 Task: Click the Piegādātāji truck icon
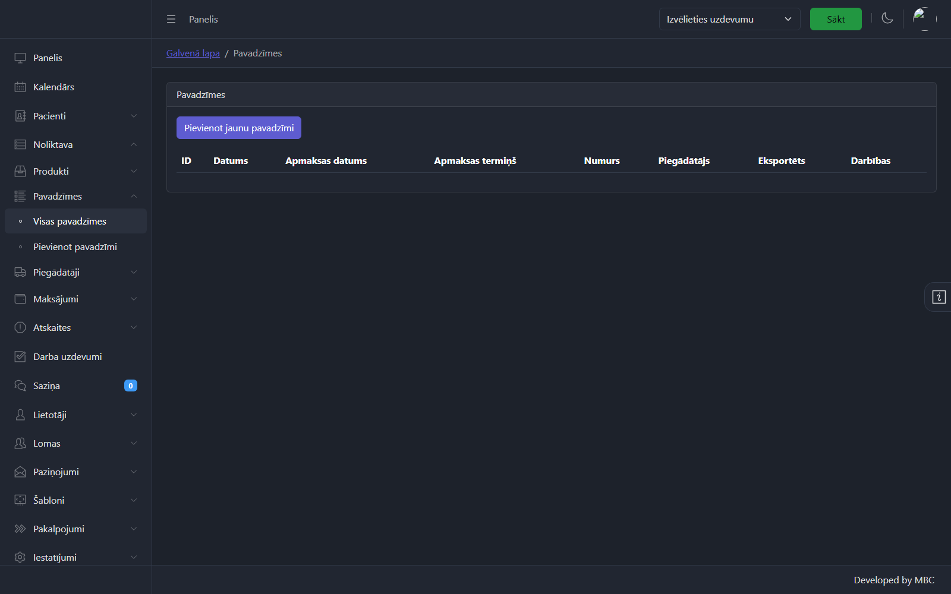[x=20, y=272]
